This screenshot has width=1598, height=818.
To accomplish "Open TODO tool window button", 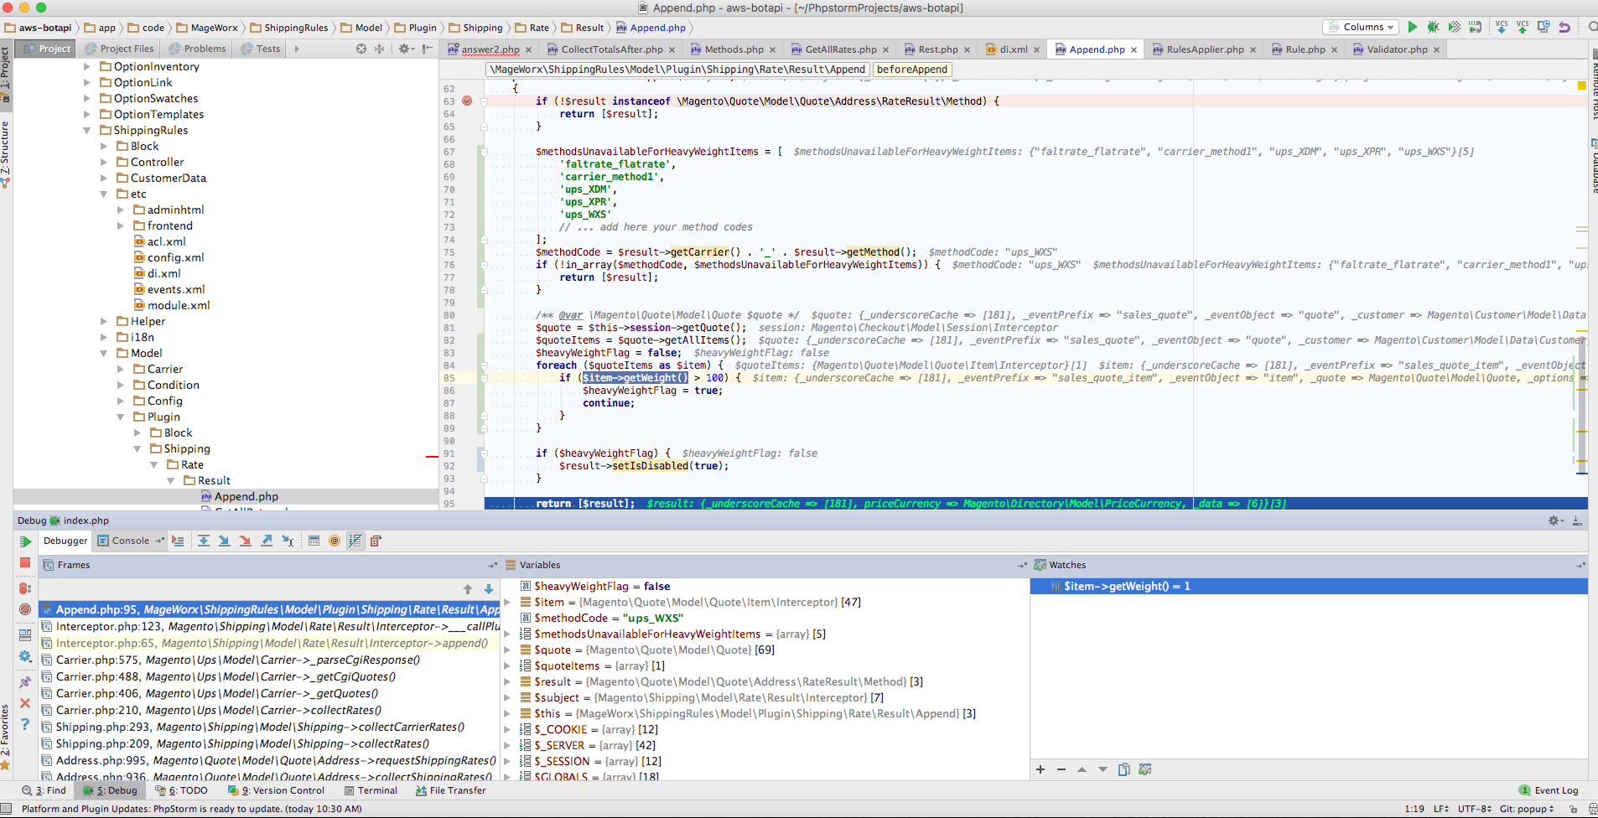I will [x=181, y=790].
